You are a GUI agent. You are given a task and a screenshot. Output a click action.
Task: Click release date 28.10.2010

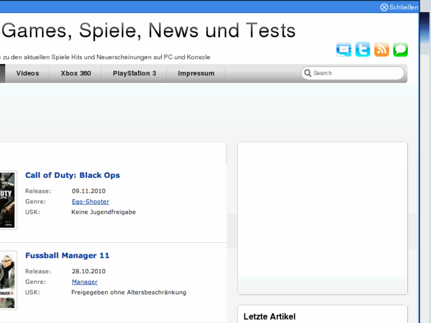click(x=88, y=271)
